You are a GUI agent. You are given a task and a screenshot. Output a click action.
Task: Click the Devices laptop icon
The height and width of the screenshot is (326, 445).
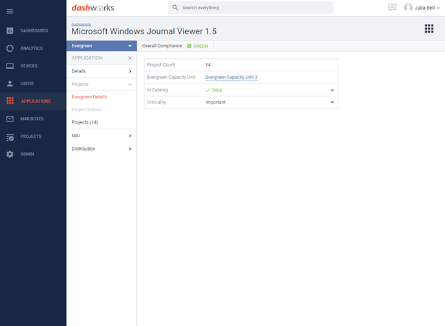coord(10,66)
